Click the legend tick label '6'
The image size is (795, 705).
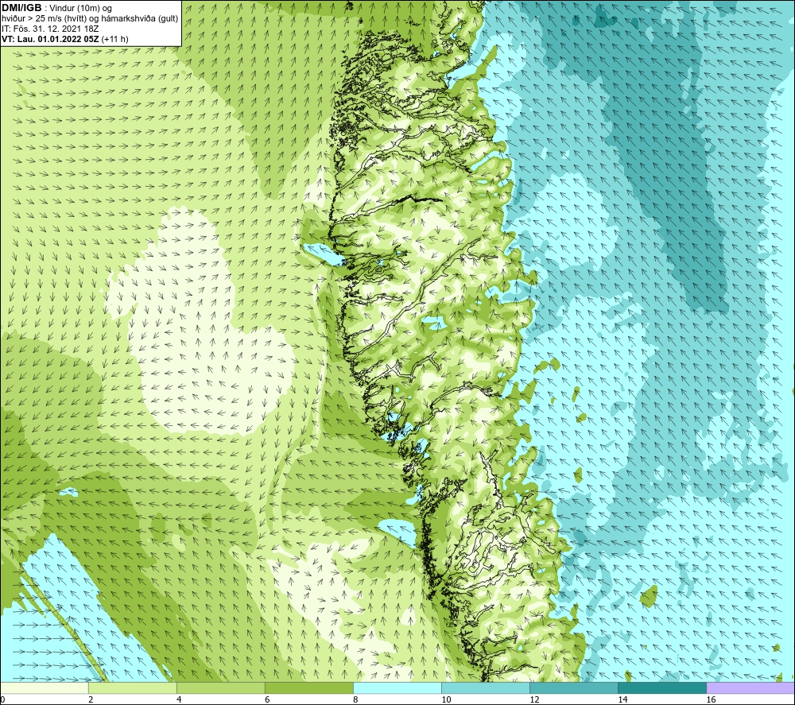coord(267,699)
